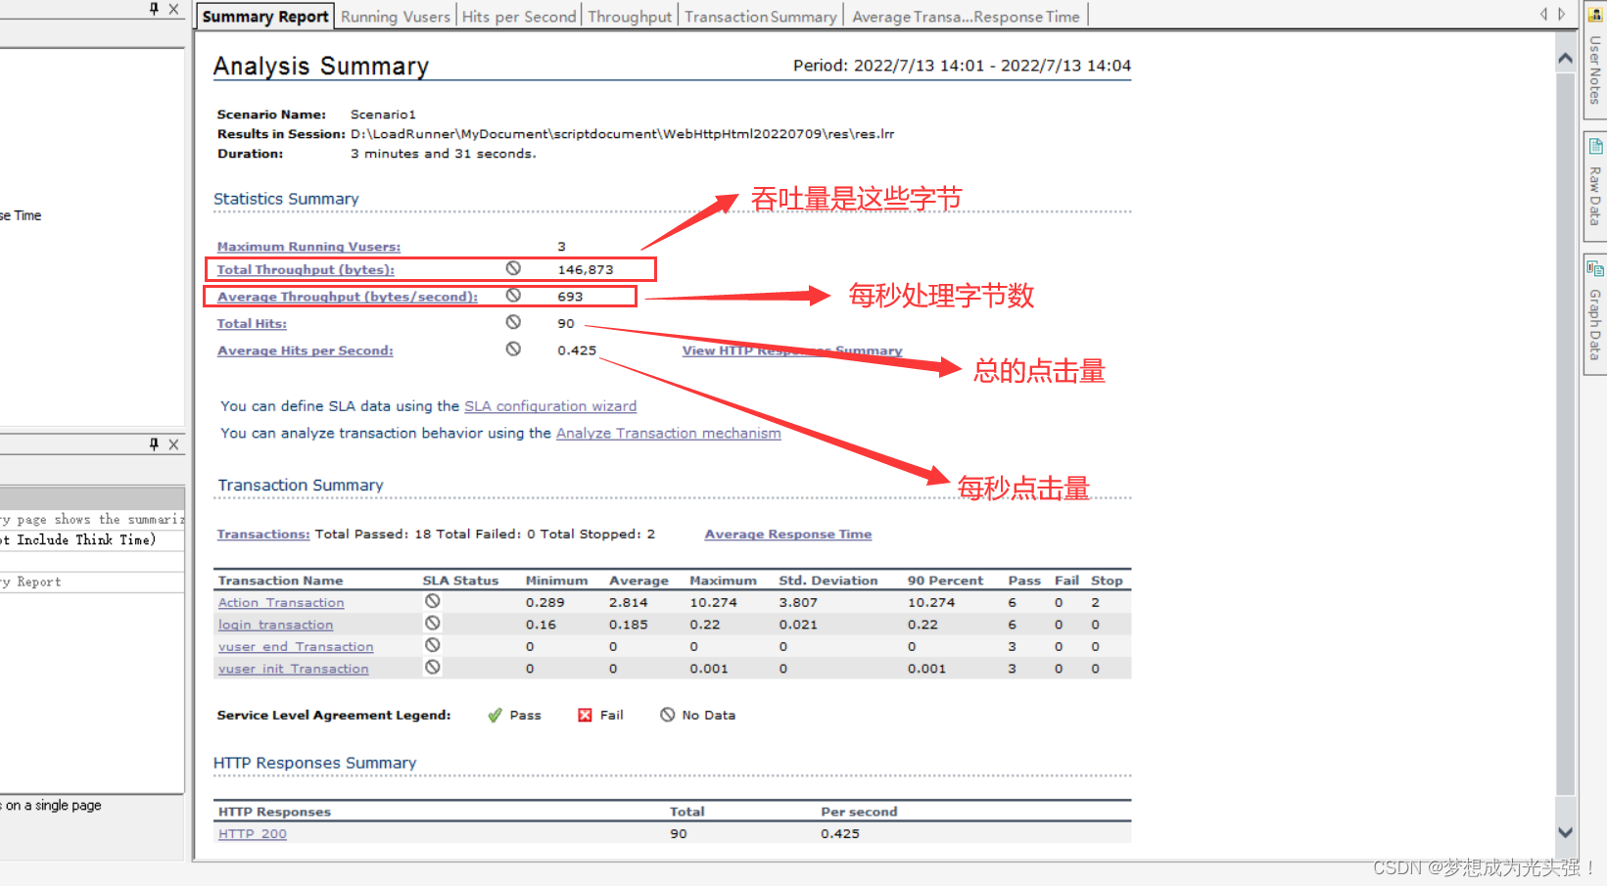This screenshot has width=1607, height=886.
Task: Click SLA status icon for vuser_end_Transaction
Action: pos(433,645)
